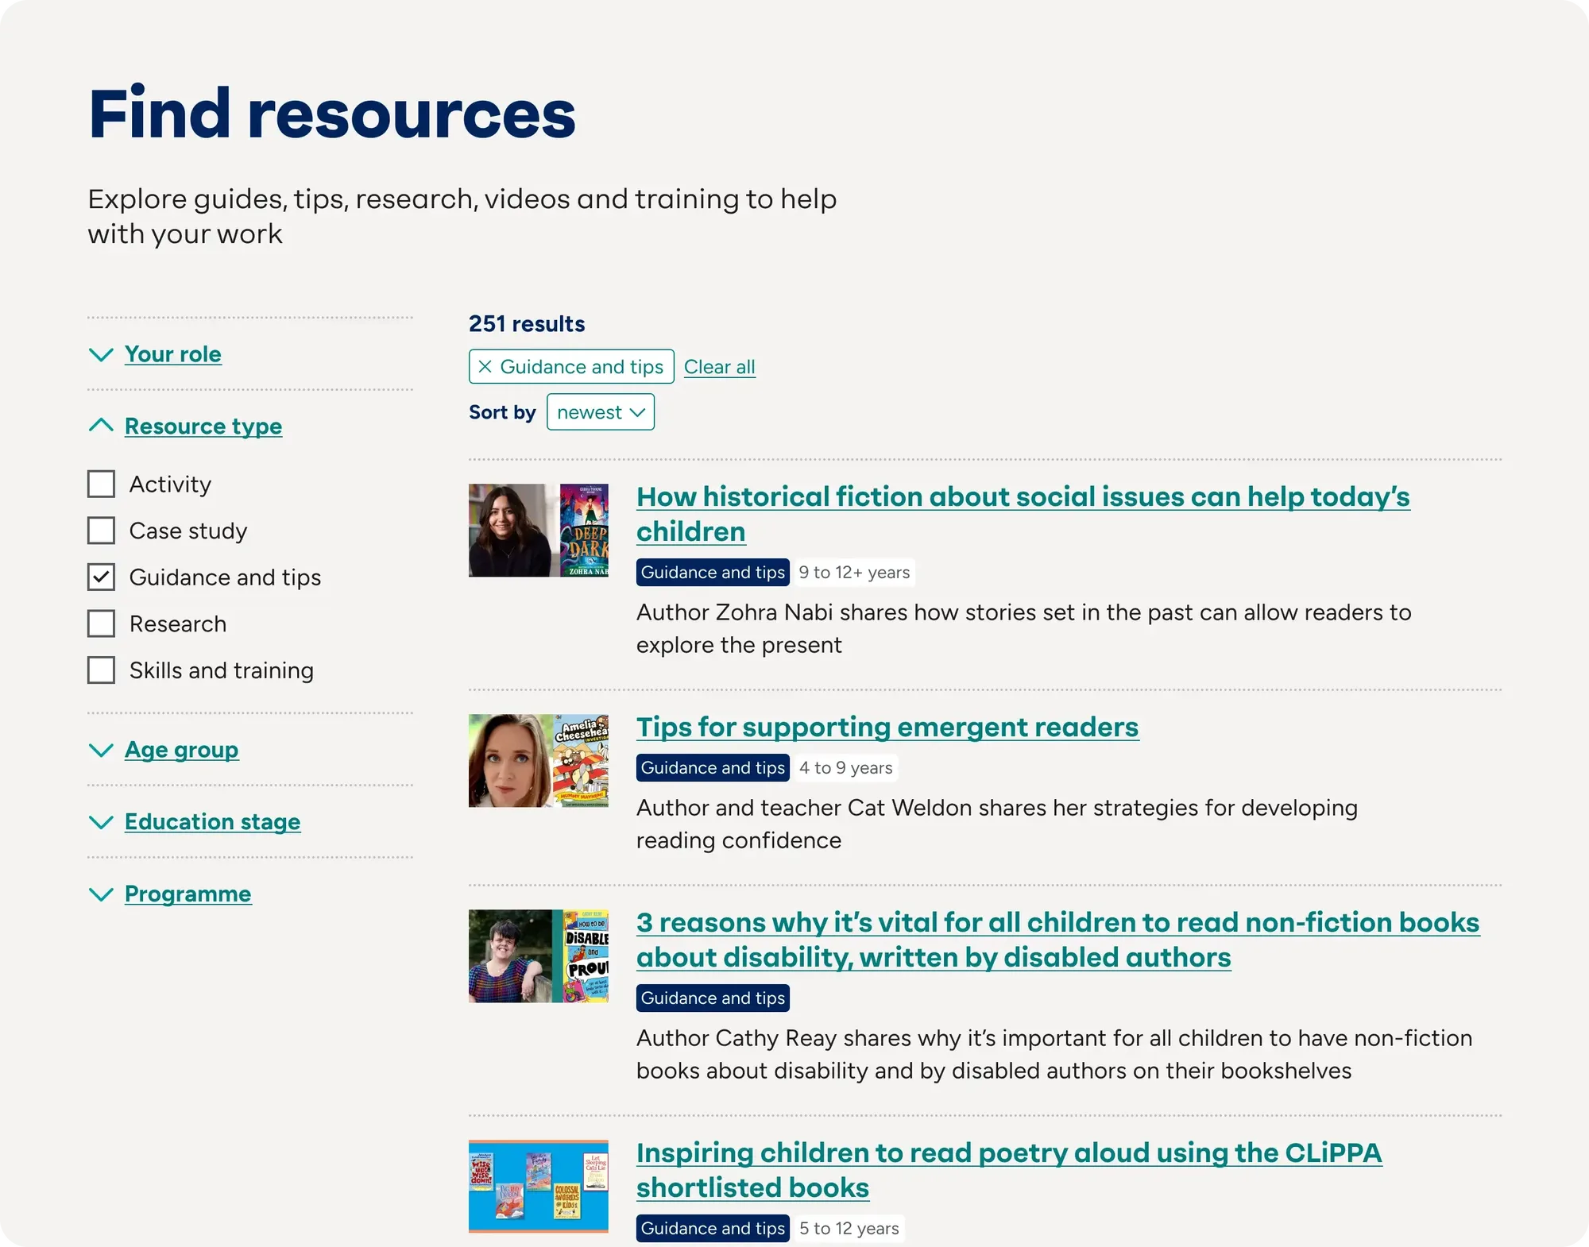
Task: Click the Cat Weldon article thumbnail
Action: [x=538, y=761]
